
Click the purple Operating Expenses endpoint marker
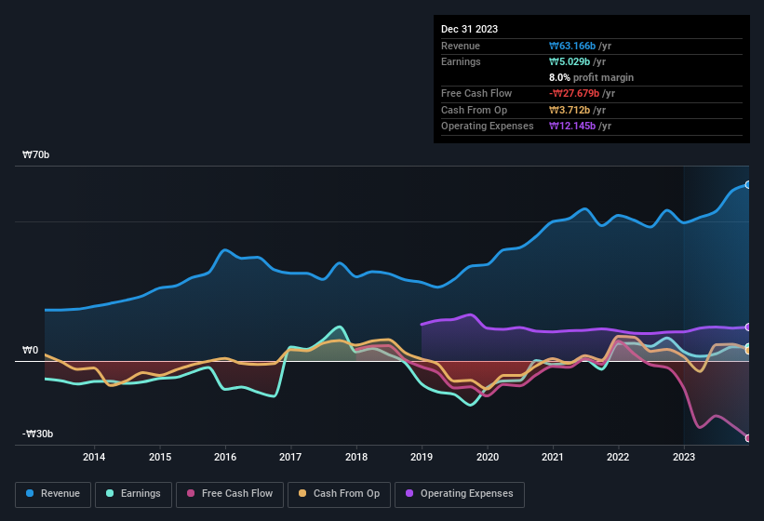click(x=748, y=327)
